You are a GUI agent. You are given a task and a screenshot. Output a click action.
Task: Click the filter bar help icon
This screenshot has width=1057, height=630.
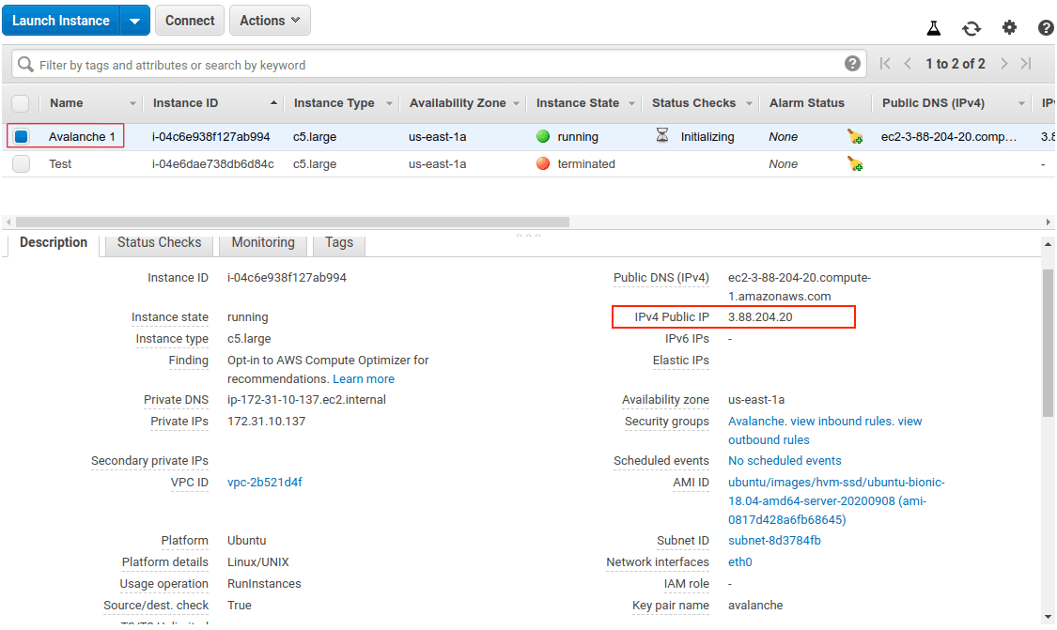coord(852,64)
